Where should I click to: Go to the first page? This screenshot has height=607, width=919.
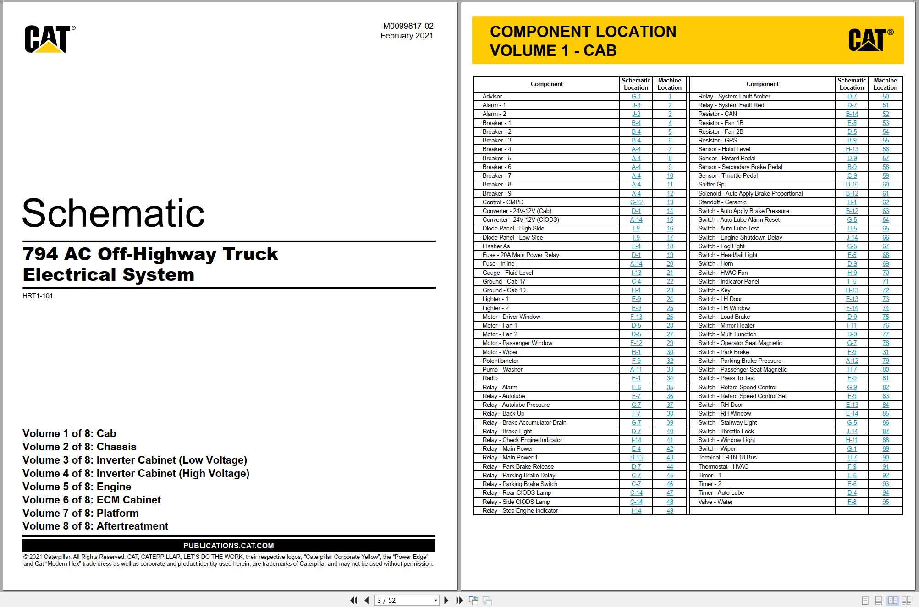pyautogui.click(x=353, y=600)
